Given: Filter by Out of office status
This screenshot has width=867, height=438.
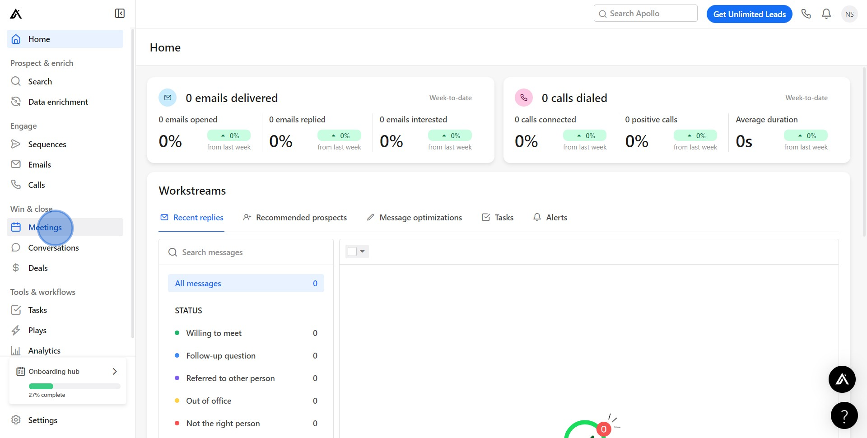Looking at the screenshot, I should (246, 401).
